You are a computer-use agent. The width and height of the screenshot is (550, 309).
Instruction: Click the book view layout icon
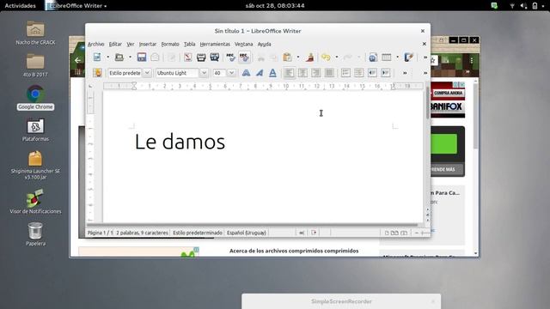tap(404, 233)
